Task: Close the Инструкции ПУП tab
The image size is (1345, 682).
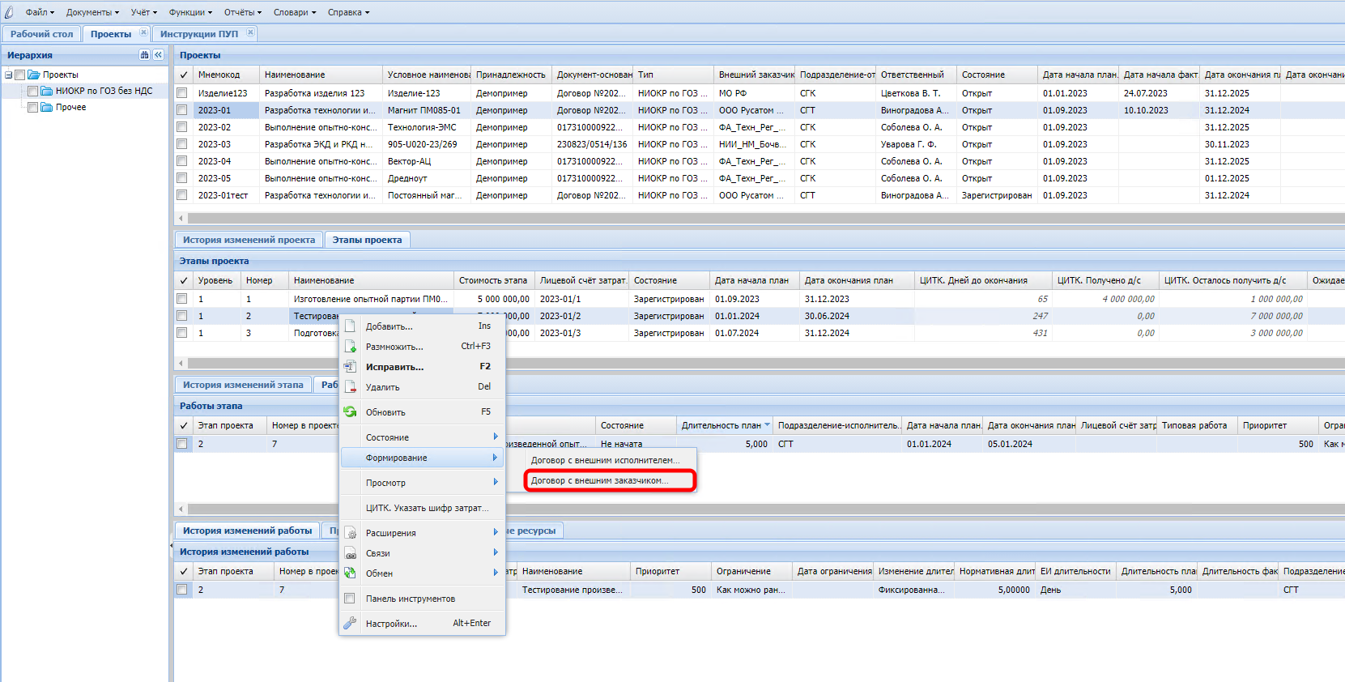Action: coord(250,33)
